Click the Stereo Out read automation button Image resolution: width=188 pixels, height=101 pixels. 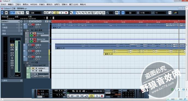(x=31, y=41)
